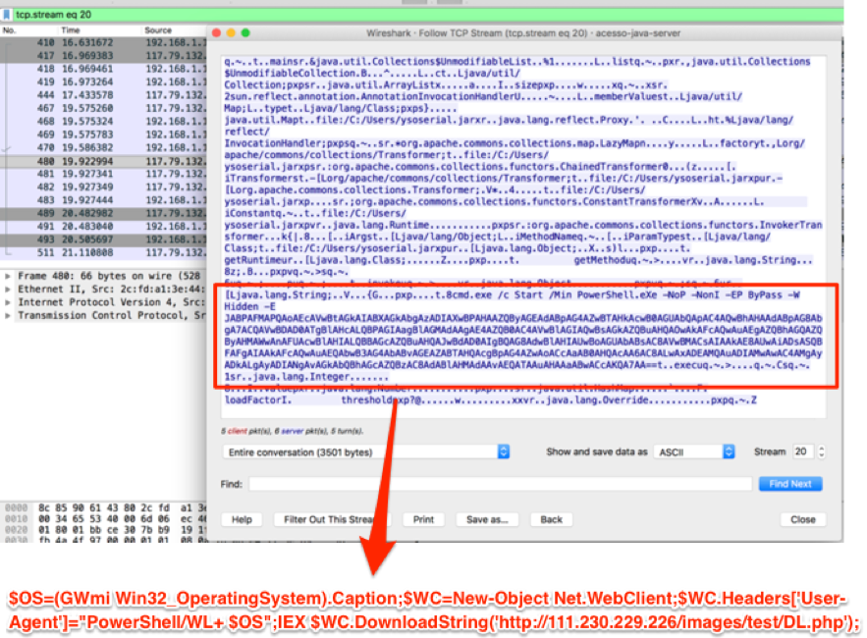Select packet row number 419
The width and height of the screenshot is (867, 638).
103,81
